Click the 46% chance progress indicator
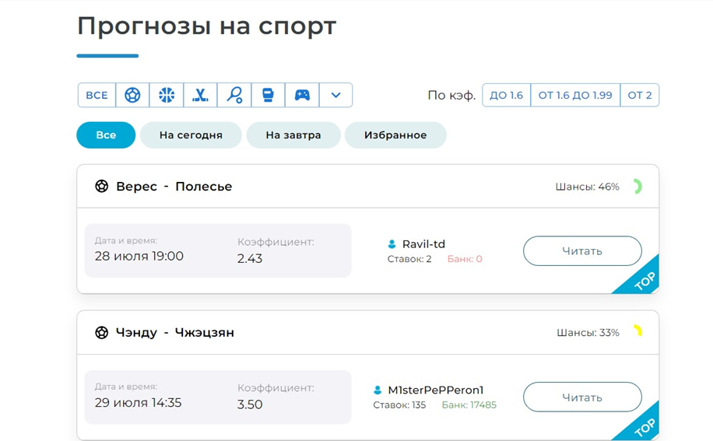713x441 pixels. [637, 187]
